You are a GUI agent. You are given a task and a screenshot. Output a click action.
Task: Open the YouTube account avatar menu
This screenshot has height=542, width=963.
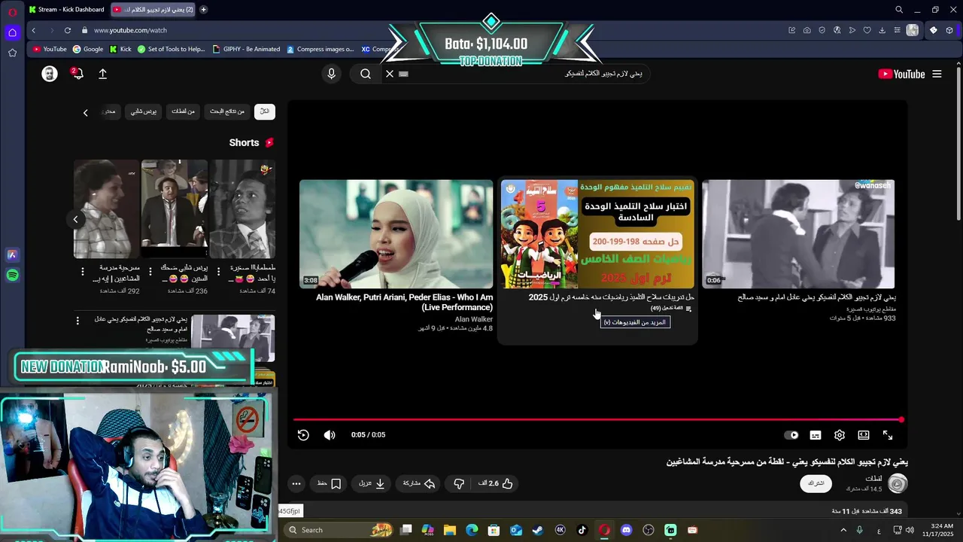[50, 74]
